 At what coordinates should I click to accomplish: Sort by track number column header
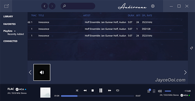(x=34, y=16)
